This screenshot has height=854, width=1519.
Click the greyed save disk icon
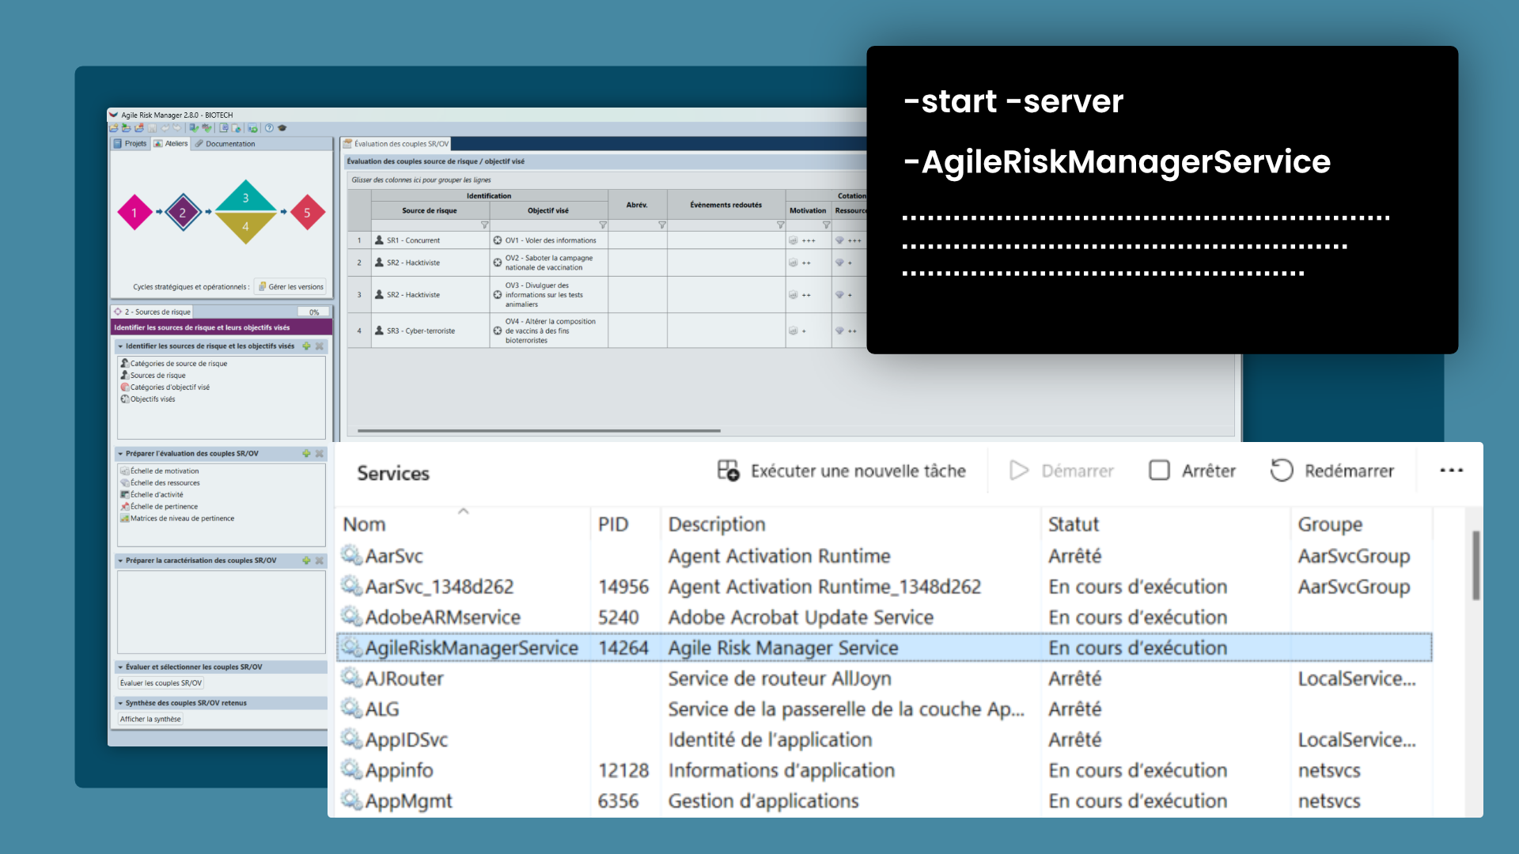pos(152,128)
